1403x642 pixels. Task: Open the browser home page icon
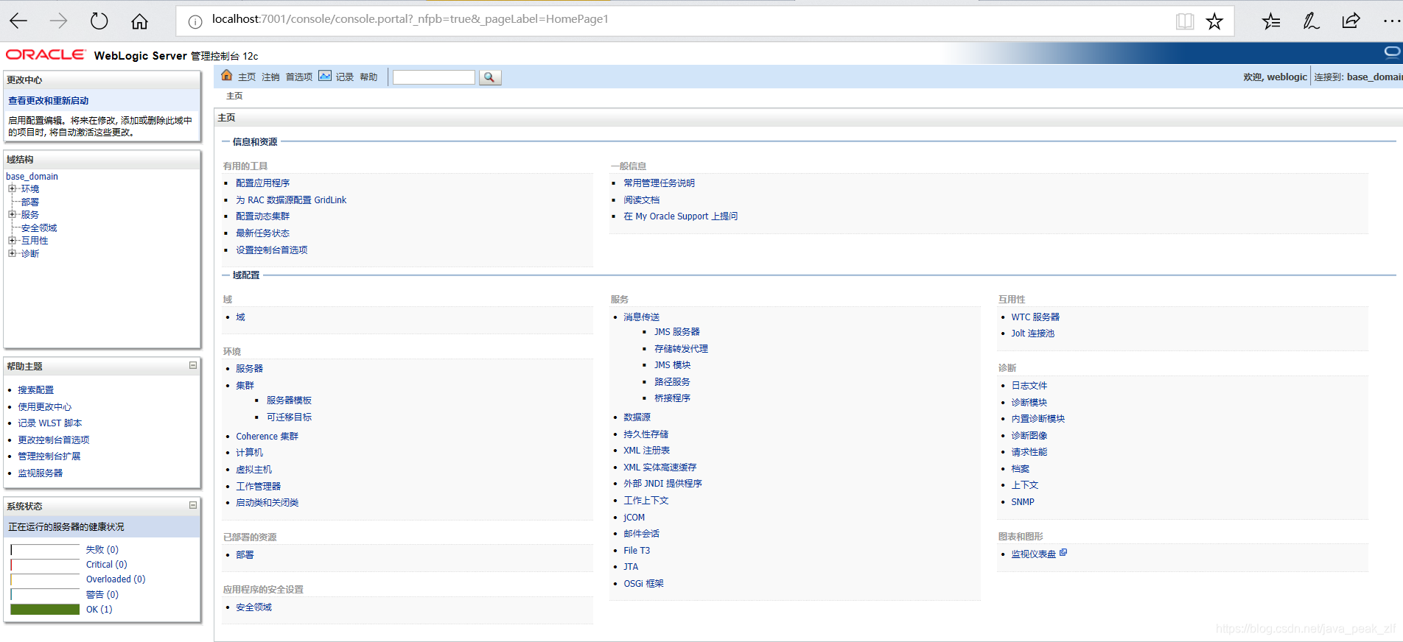coord(139,21)
